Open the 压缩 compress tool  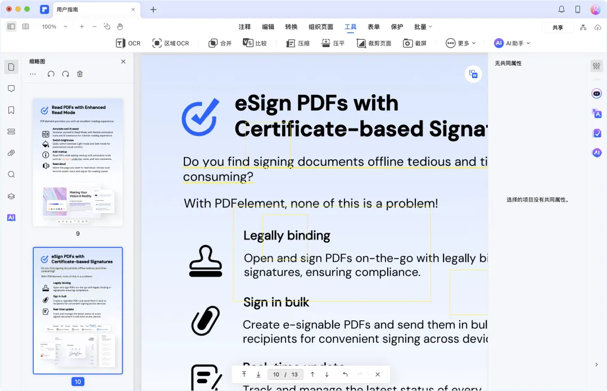[298, 43]
